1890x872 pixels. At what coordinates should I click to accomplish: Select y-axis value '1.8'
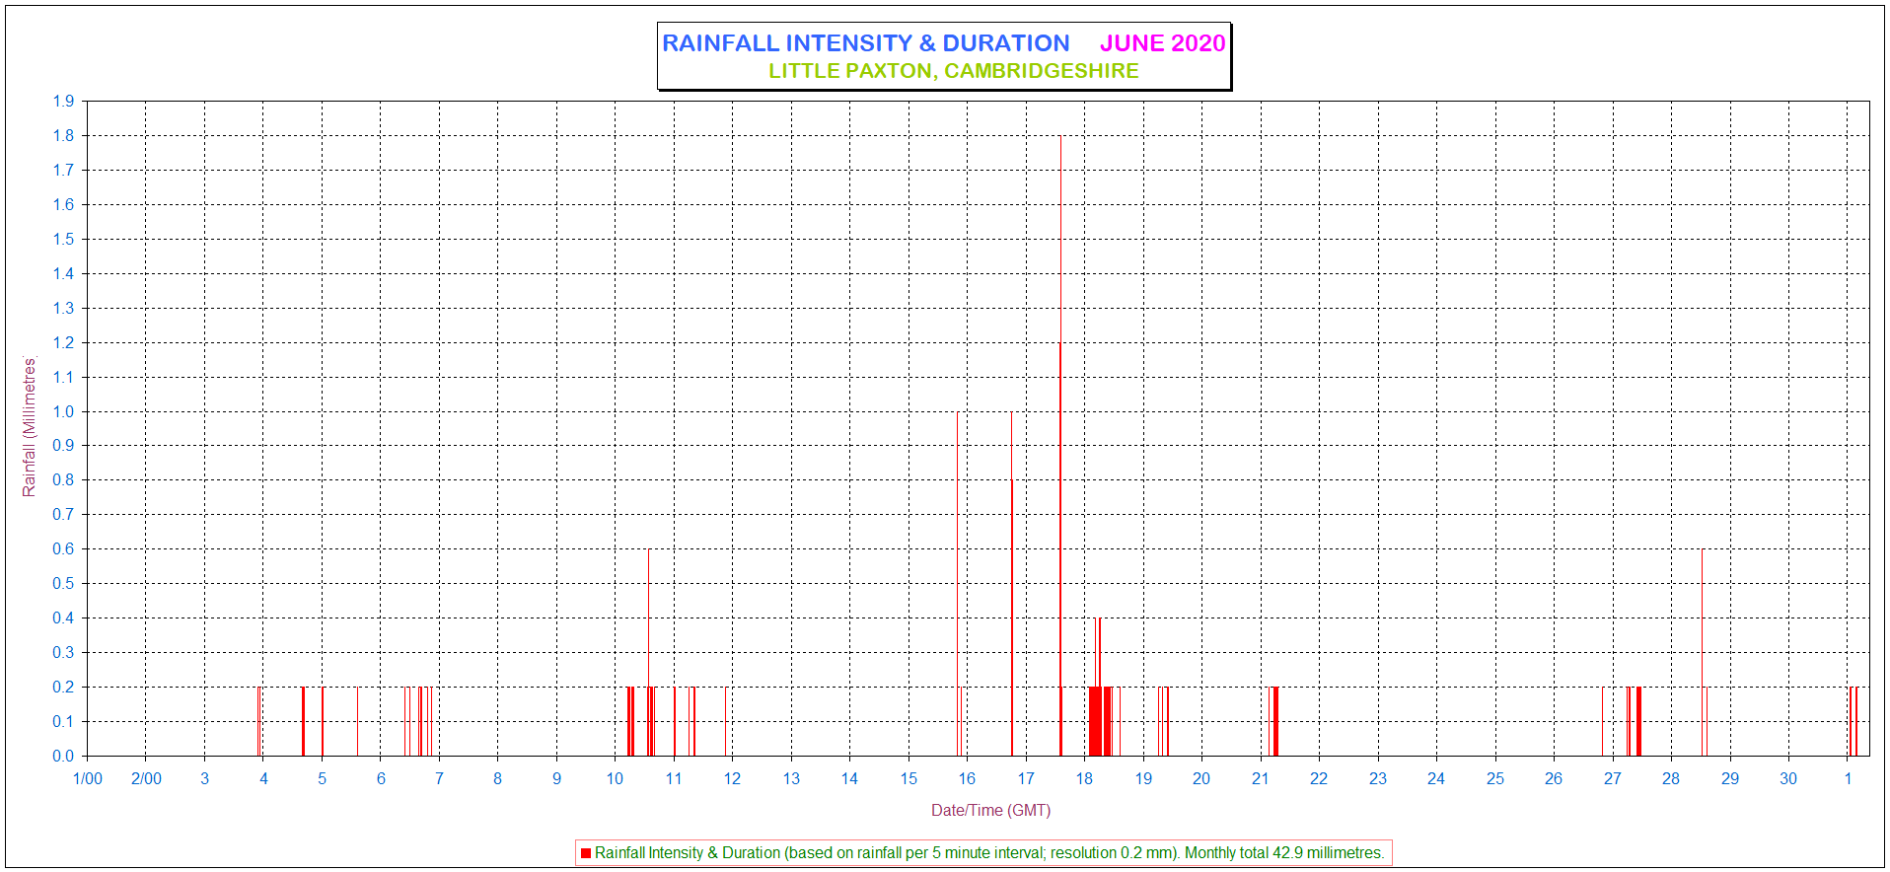(63, 136)
